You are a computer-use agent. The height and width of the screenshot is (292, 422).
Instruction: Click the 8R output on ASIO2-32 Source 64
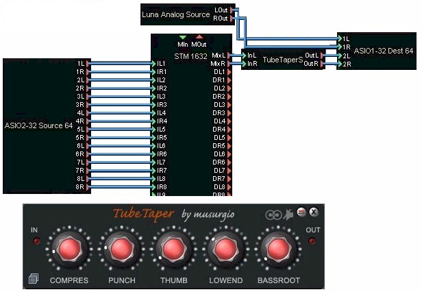[88, 187]
